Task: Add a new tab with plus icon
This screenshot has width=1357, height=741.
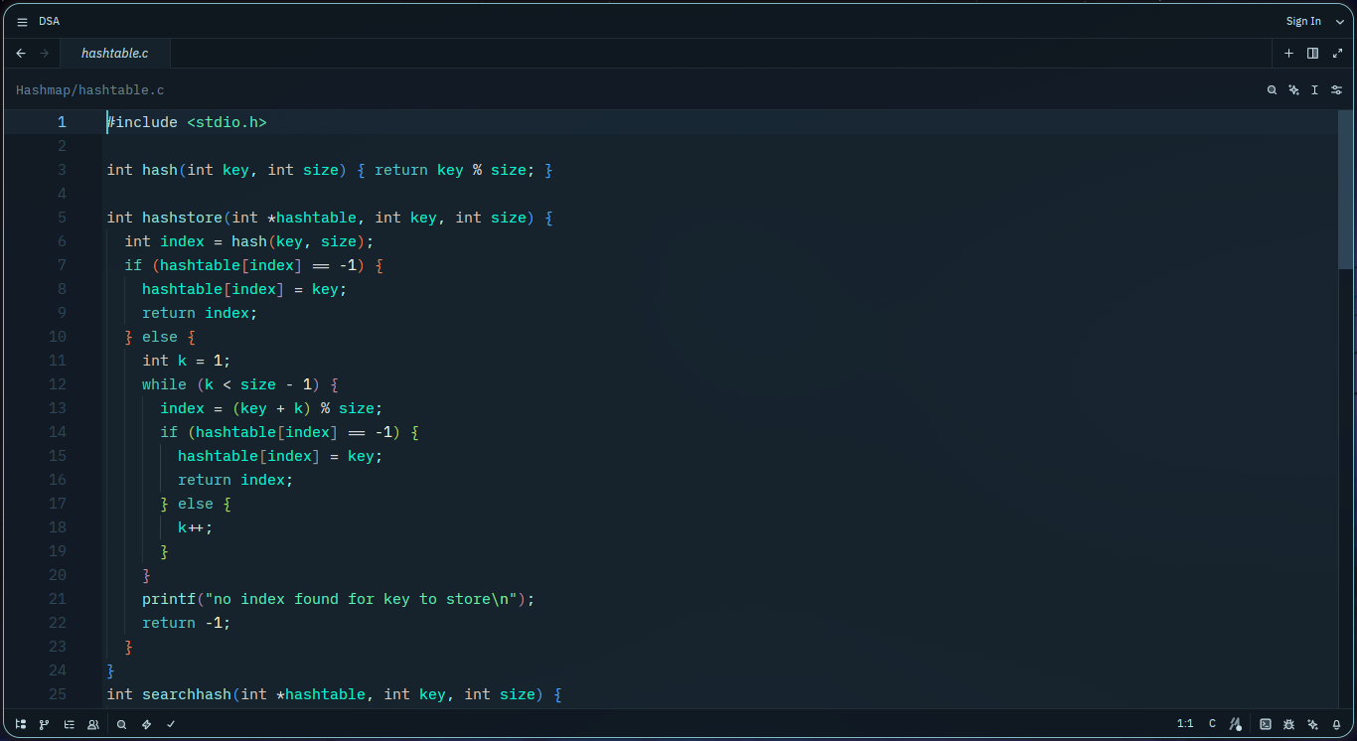Action: (1289, 54)
